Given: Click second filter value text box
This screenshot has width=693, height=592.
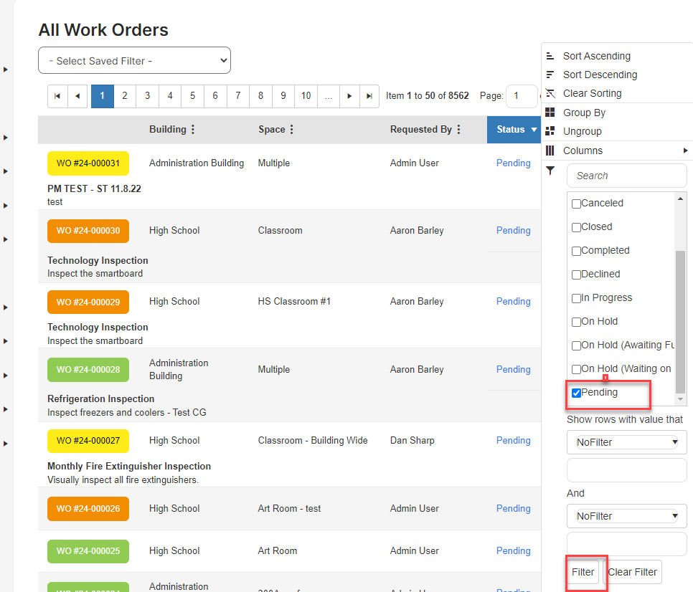Looking at the screenshot, I should coord(627,543).
